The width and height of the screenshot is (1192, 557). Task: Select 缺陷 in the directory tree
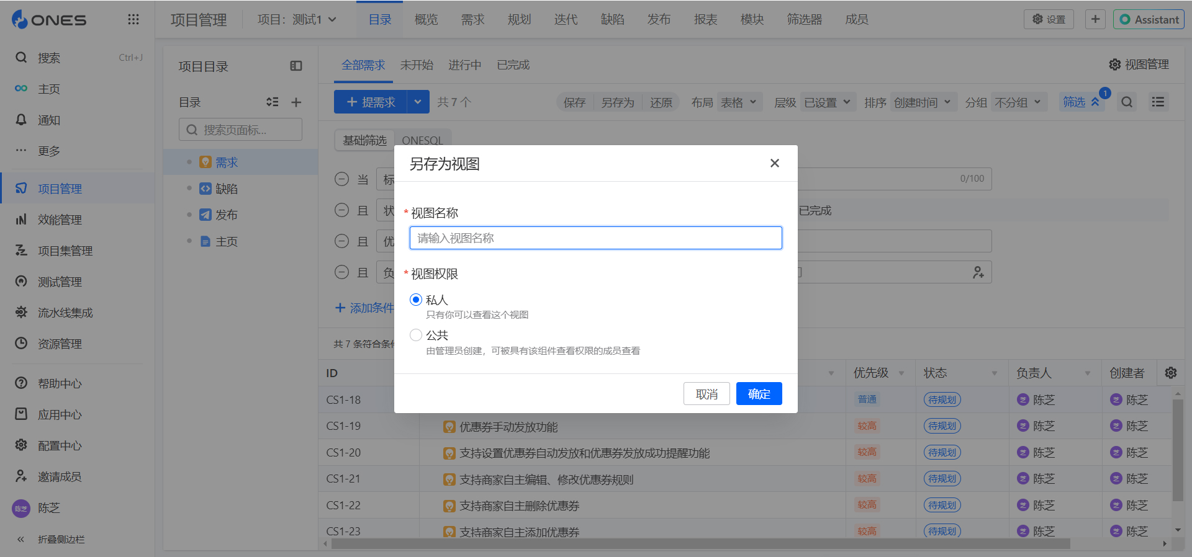(227, 189)
